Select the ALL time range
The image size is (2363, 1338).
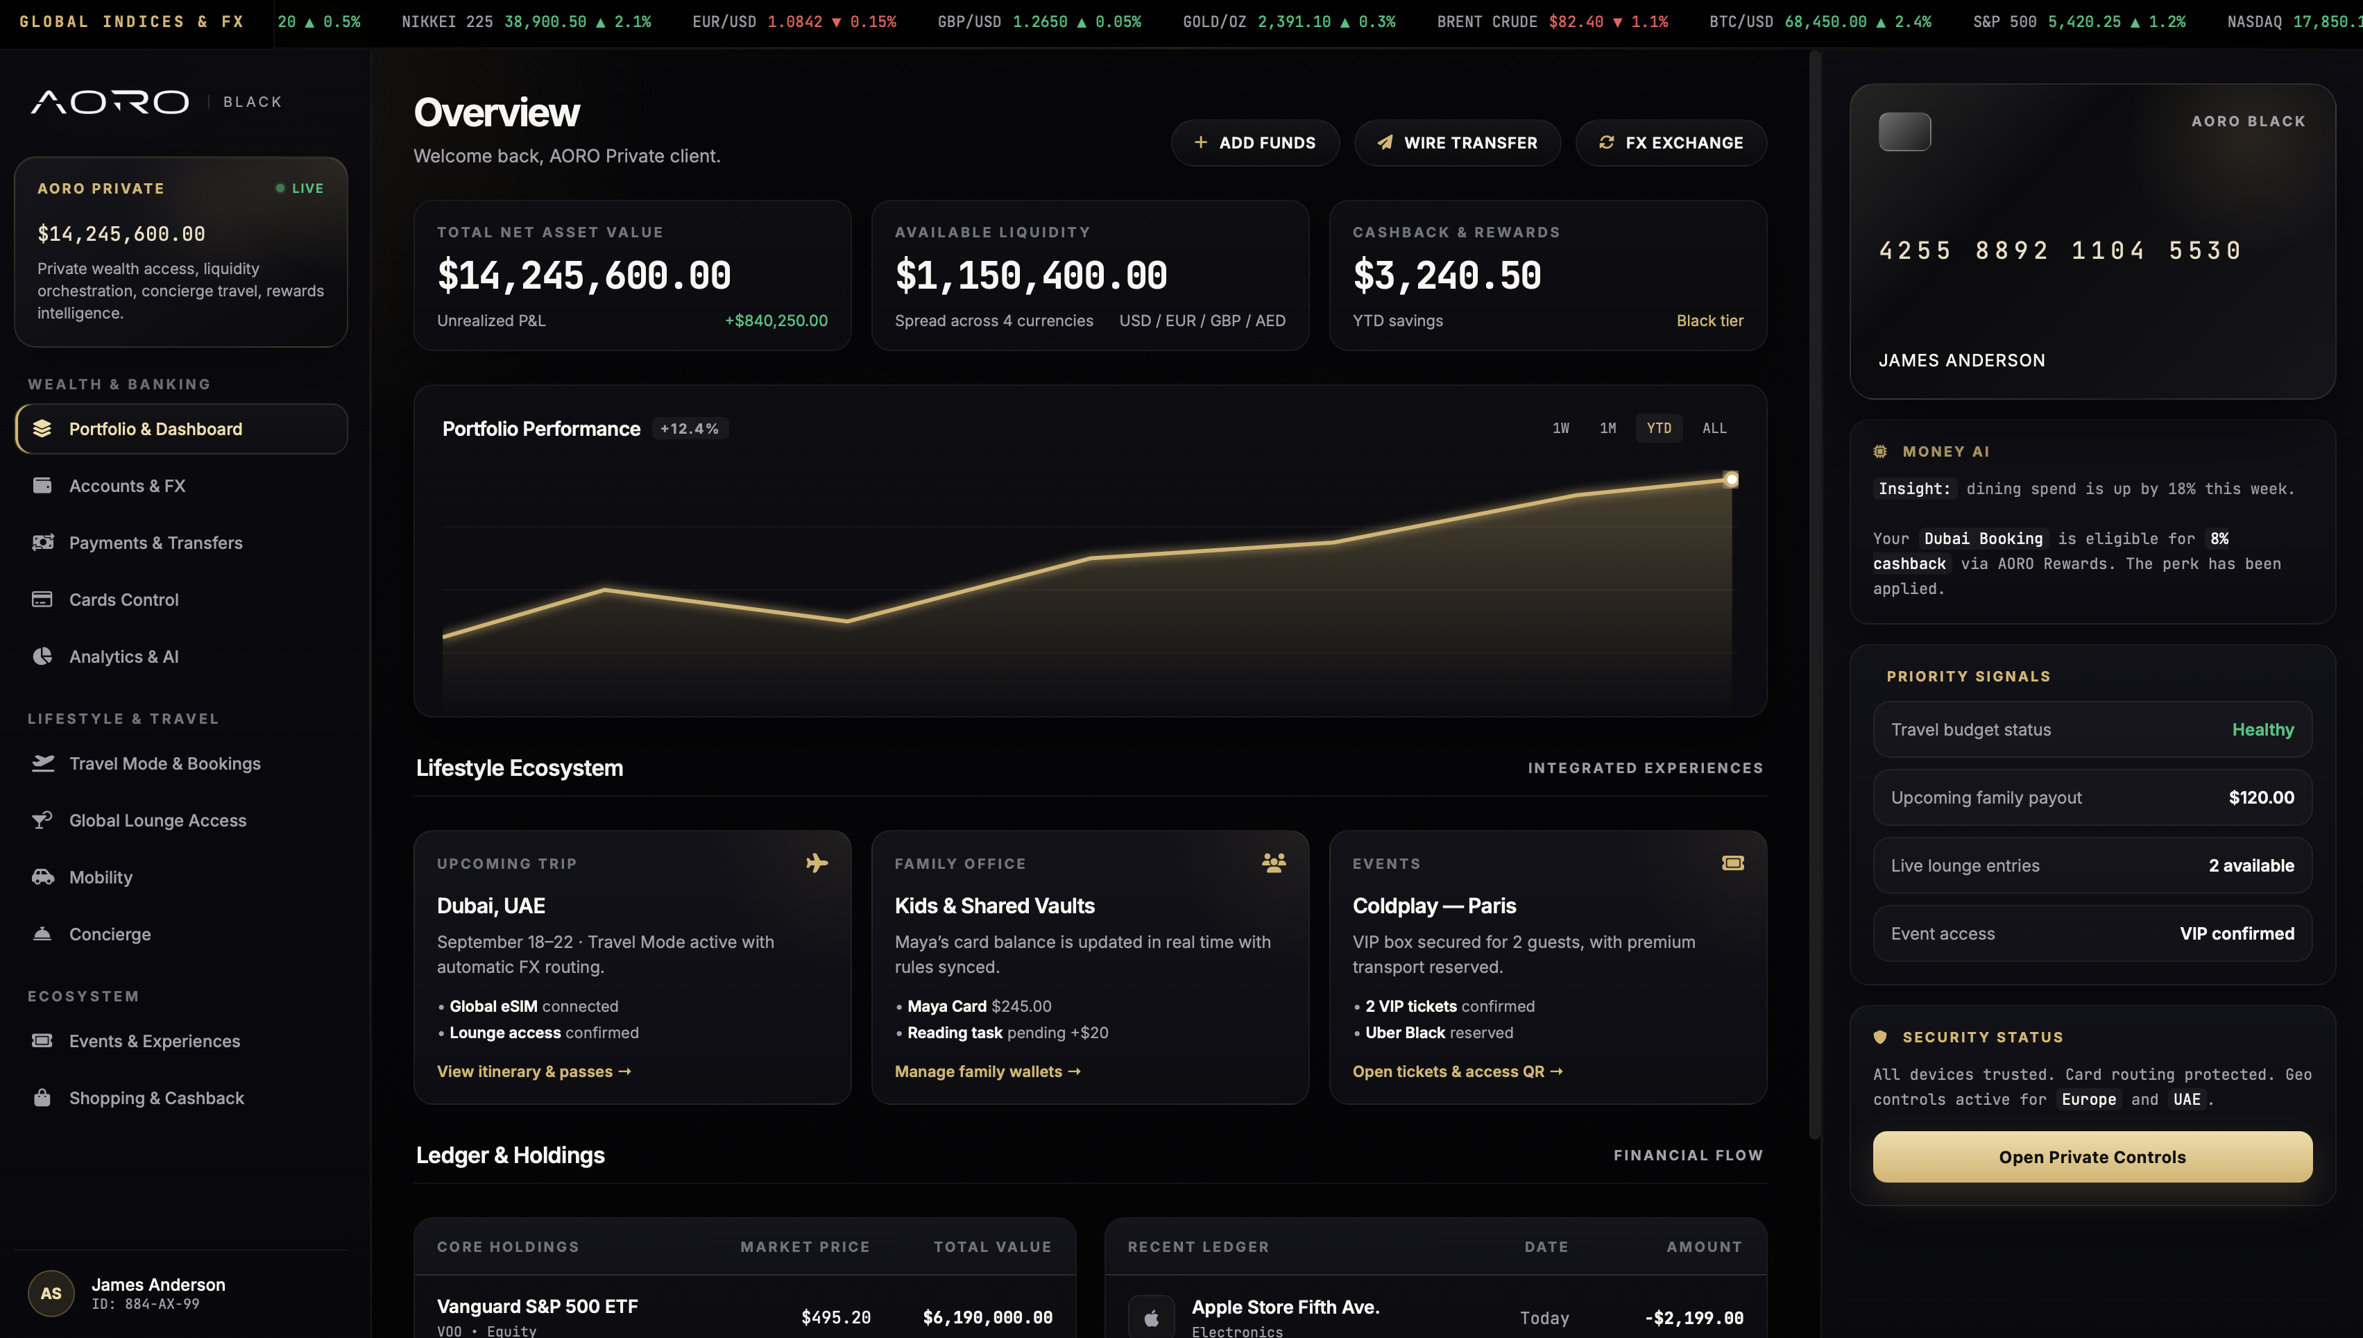point(1714,427)
